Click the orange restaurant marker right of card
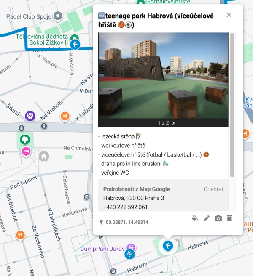The height and width of the screenshot is (276, 253). [x=246, y=134]
